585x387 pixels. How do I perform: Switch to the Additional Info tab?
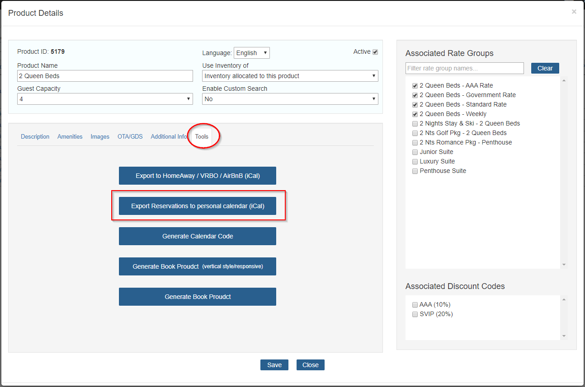click(169, 136)
